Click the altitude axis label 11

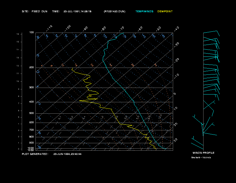click(18, 74)
